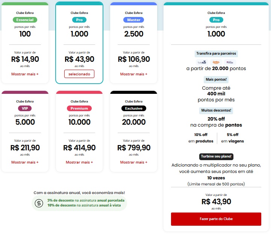The height and width of the screenshot is (234, 271).
Task: Expand 'Mostrar mais +' on Premium plan
Action: (x=79, y=162)
